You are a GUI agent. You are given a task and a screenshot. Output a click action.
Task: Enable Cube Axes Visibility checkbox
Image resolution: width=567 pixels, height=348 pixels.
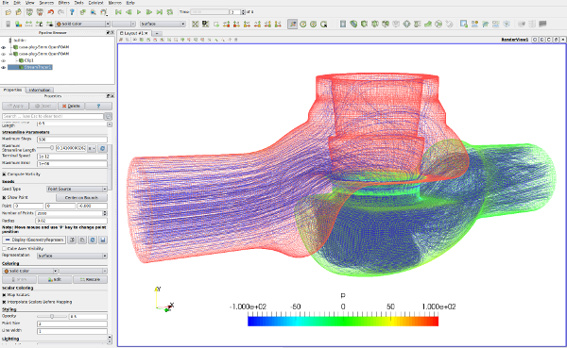(5, 248)
